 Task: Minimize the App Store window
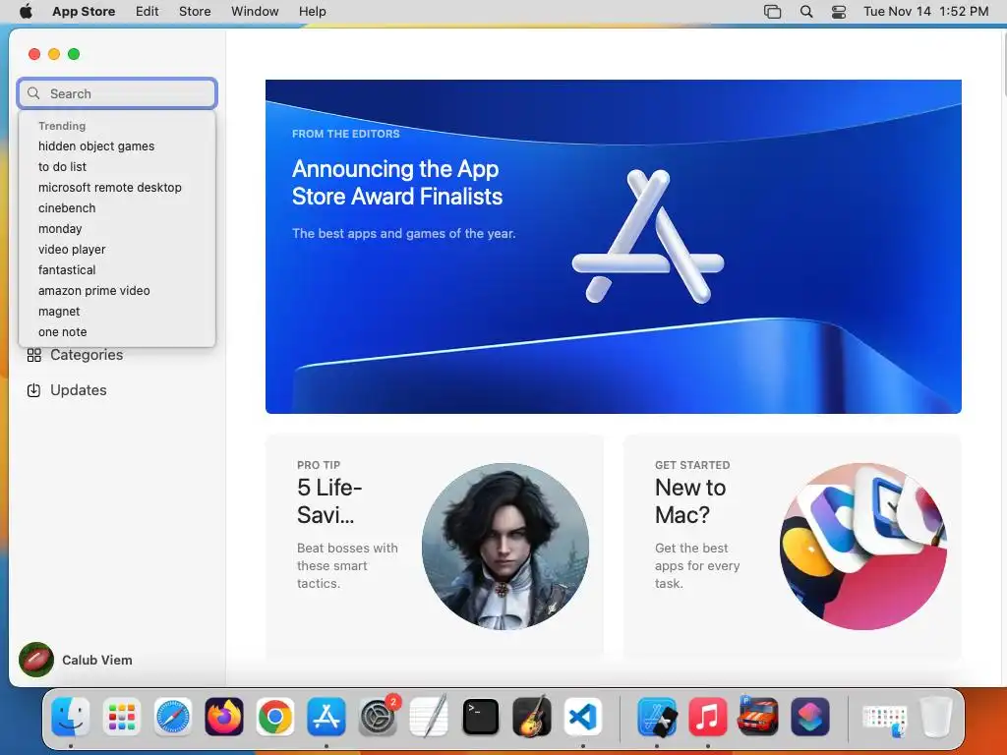click(54, 54)
